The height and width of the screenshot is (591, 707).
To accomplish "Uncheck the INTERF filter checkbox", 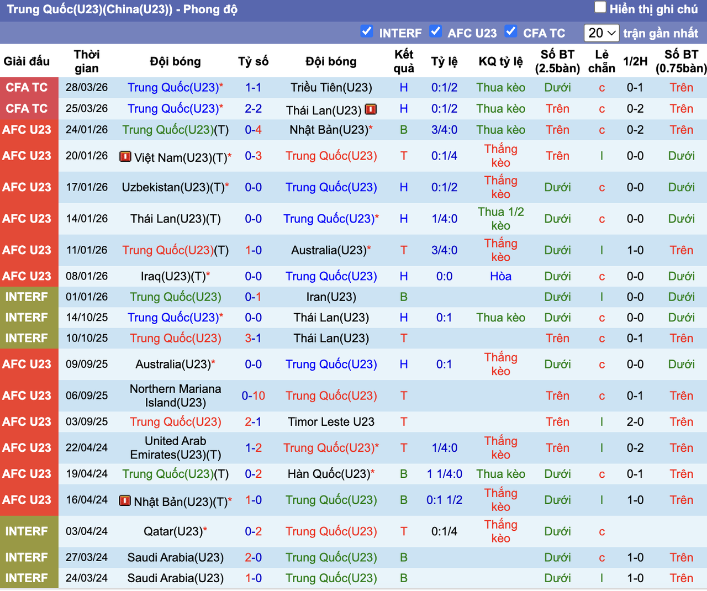I will (x=367, y=31).
